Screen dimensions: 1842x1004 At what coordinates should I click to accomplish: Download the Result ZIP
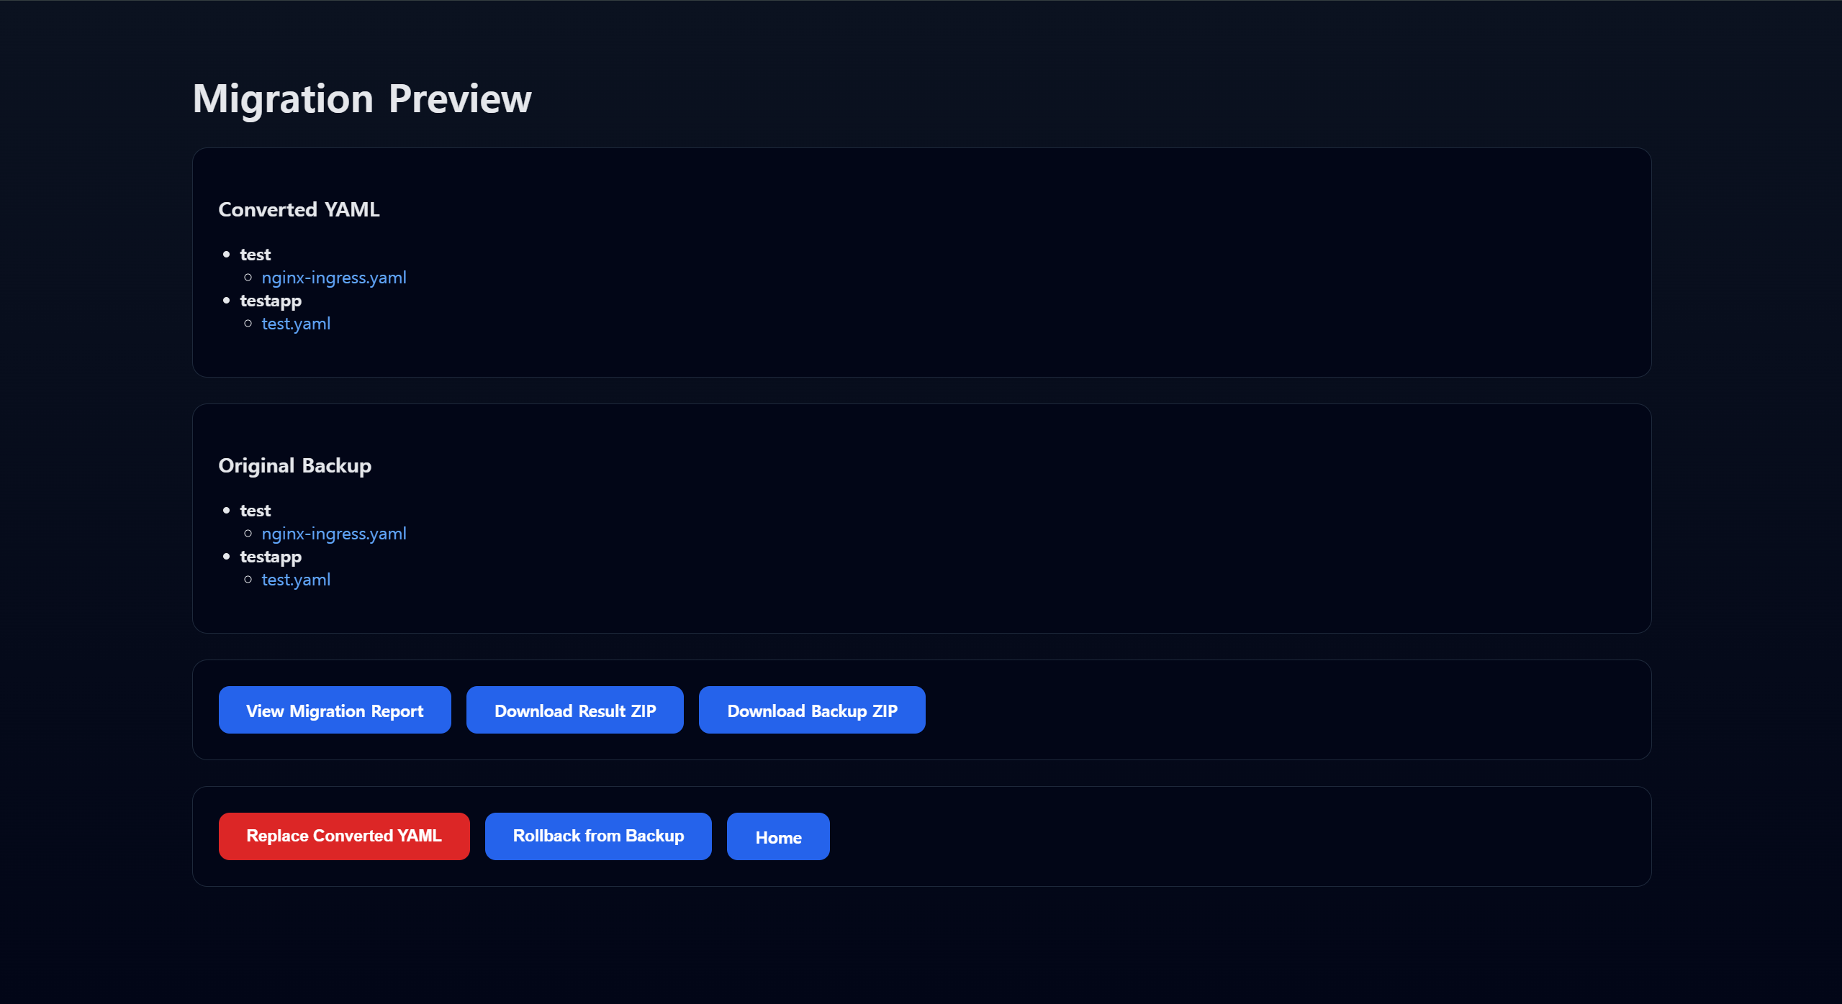click(574, 711)
